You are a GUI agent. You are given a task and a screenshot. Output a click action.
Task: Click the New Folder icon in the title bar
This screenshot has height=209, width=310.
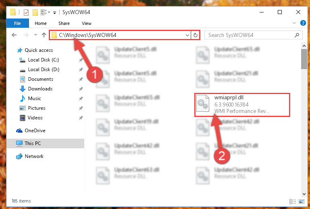coord(35,12)
